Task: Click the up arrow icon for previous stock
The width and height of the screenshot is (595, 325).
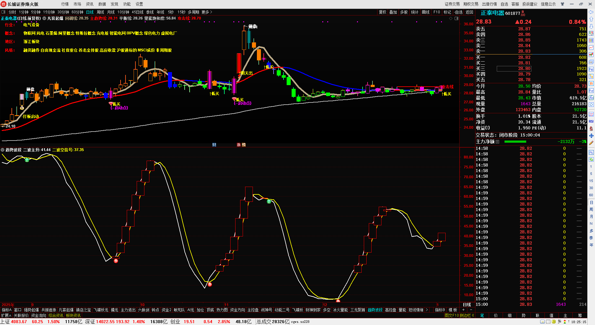Action: point(591,19)
